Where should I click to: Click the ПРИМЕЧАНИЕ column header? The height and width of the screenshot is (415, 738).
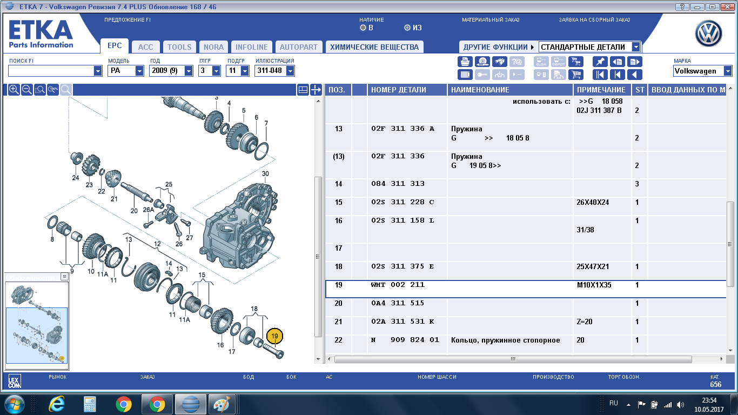(x=602, y=90)
